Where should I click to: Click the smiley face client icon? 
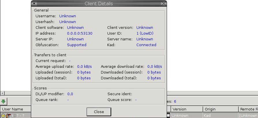click(3, 115)
